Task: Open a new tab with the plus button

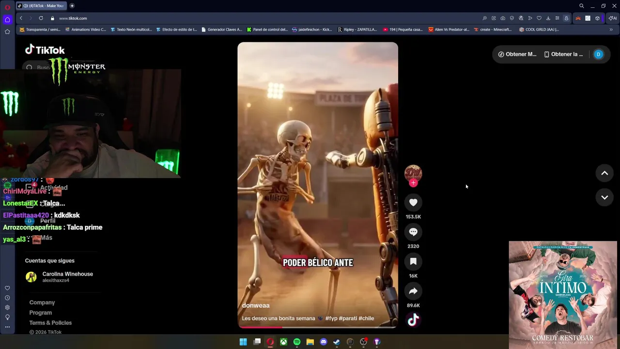Action: coord(72,6)
